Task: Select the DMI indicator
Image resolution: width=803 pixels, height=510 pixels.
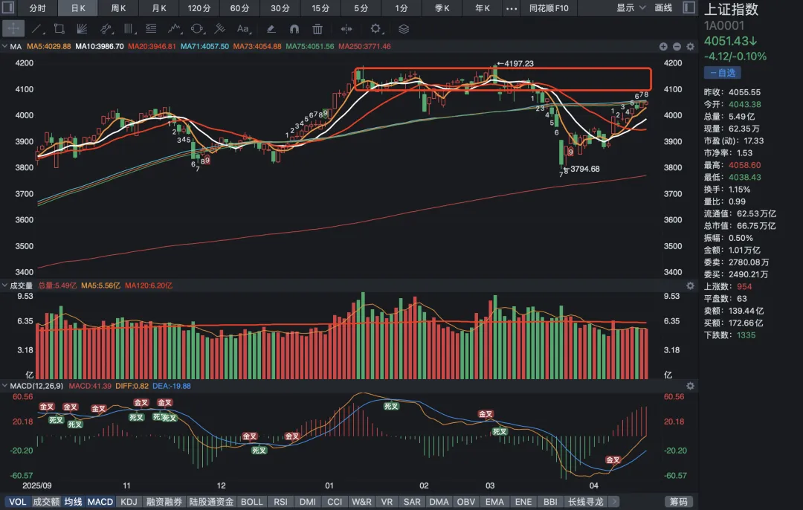Action: click(x=308, y=502)
